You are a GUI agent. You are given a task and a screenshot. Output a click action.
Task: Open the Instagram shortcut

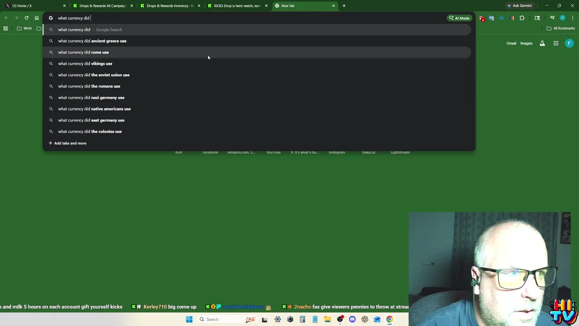[x=337, y=152]
